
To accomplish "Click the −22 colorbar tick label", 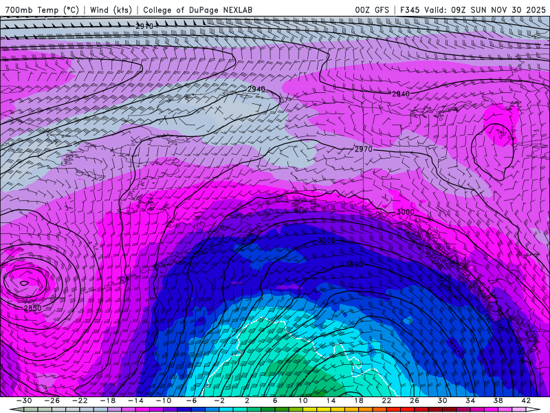I will 80,401.
